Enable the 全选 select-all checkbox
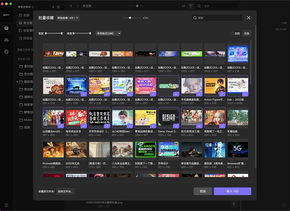The width and height of the screenshot is (290, 211). coord(232,33)
